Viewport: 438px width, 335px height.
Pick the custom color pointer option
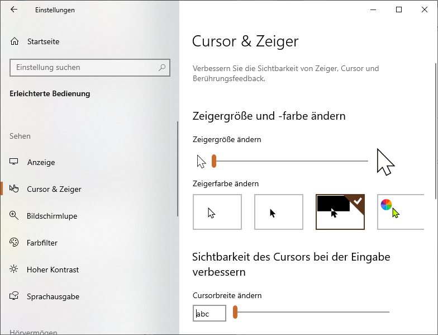[401, 212]
